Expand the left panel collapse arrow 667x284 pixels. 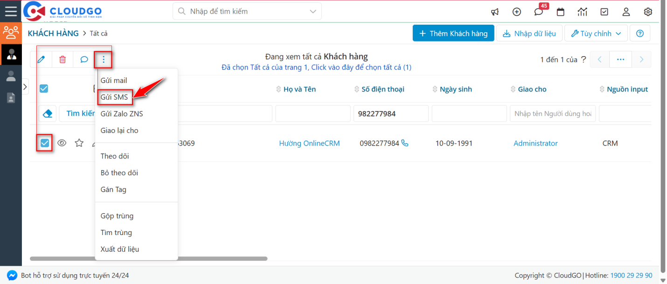click(25, 86)
